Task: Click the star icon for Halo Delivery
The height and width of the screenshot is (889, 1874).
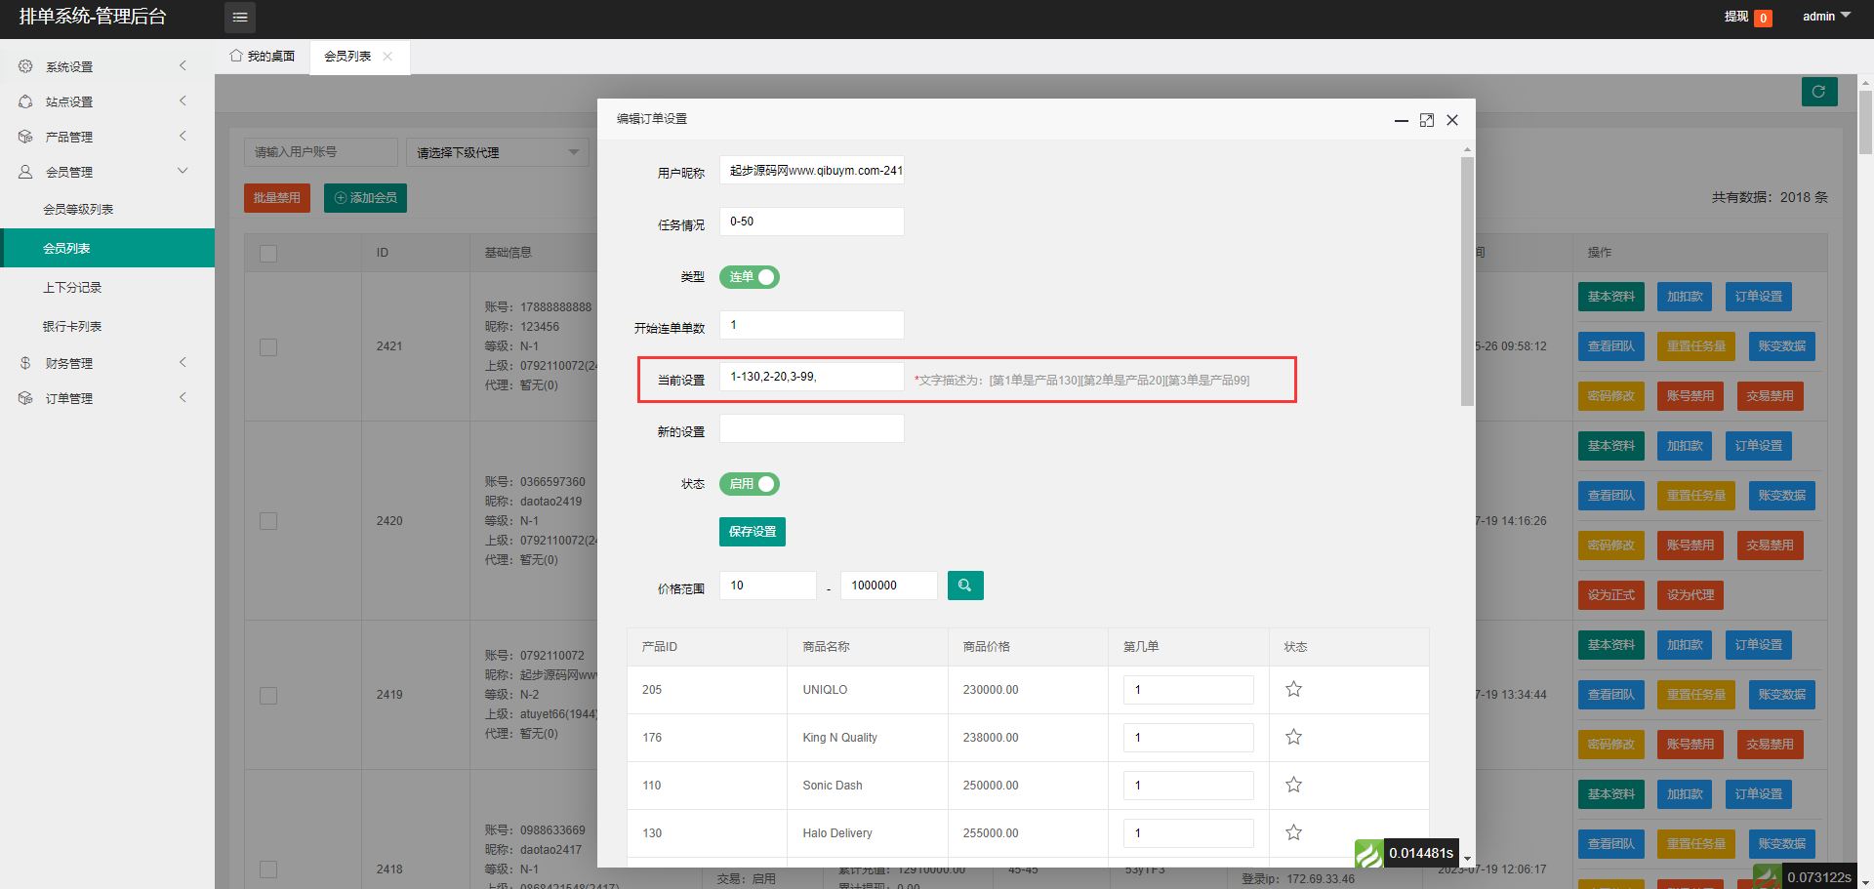Action: click(1293, 832)
